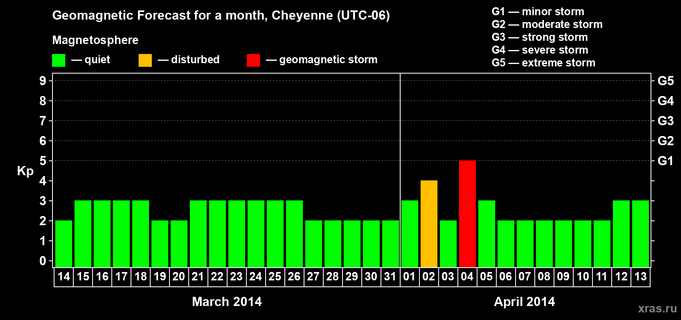
Task: Click the orange disturbed legend swatch
Action: tap(145, 60)
